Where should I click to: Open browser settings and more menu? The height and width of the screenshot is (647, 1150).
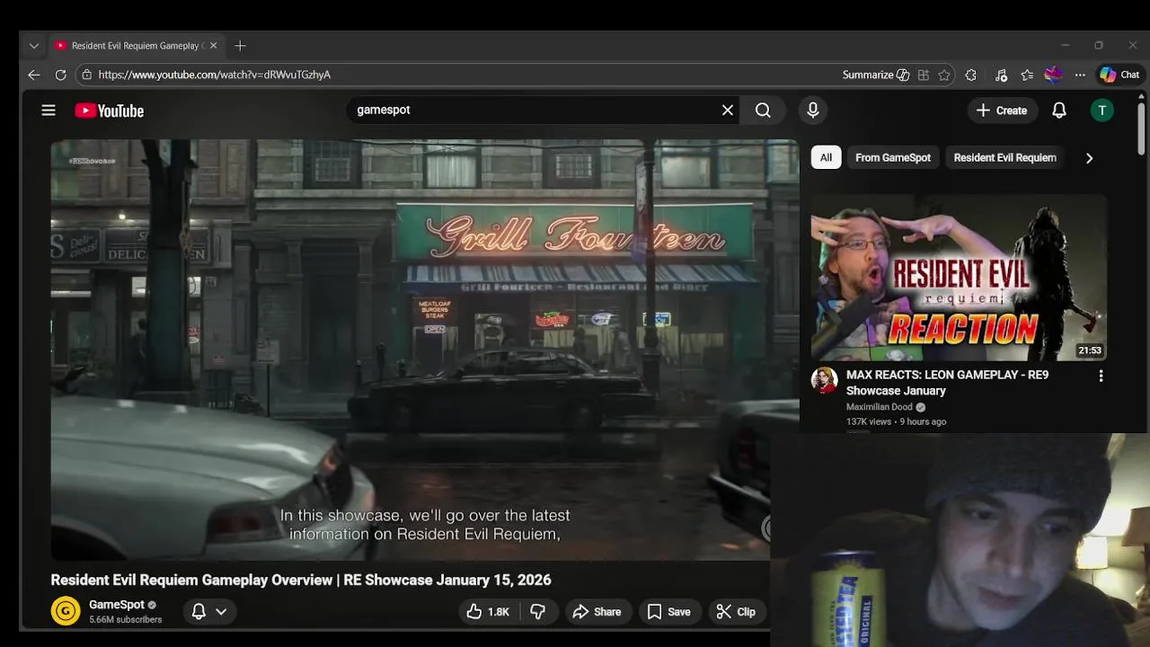click(1080, 75)
